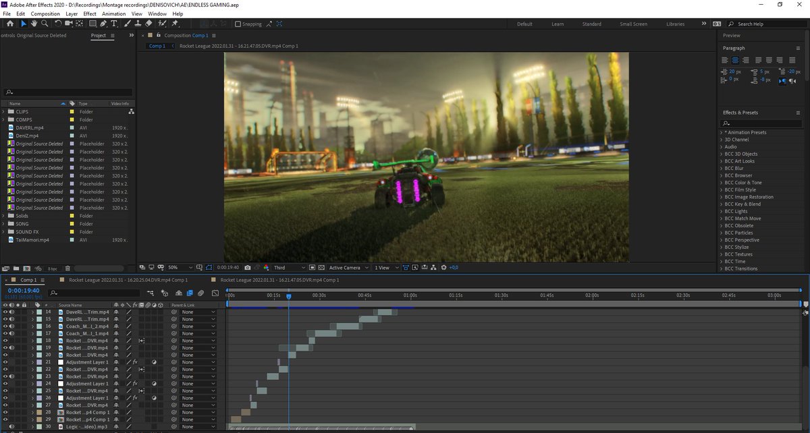Select the Puppet Pin tool
The width and height of the screenshot is (810, 433).
tap(174, 24)
